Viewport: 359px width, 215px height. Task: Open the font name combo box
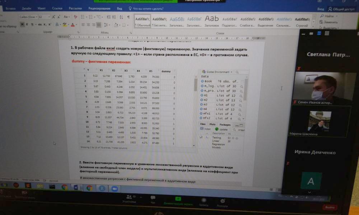28,17
